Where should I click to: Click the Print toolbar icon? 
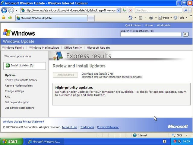[151, 18]
